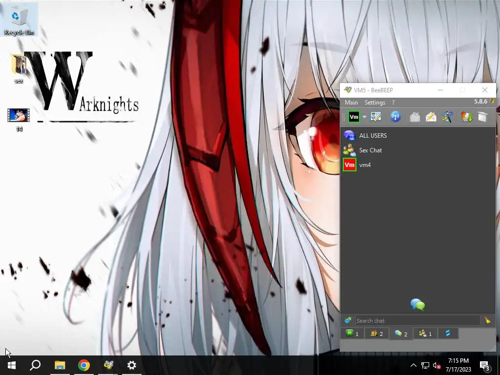Switch to the blue film strip tab

pos(448,333)
